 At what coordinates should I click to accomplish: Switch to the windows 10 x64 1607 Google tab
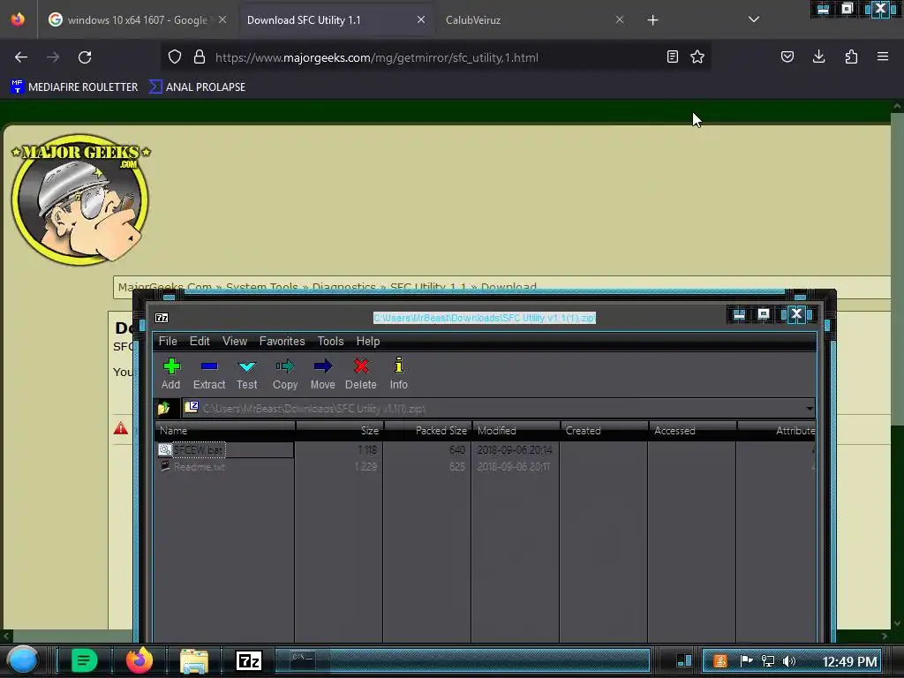click(x=137, y=19)
